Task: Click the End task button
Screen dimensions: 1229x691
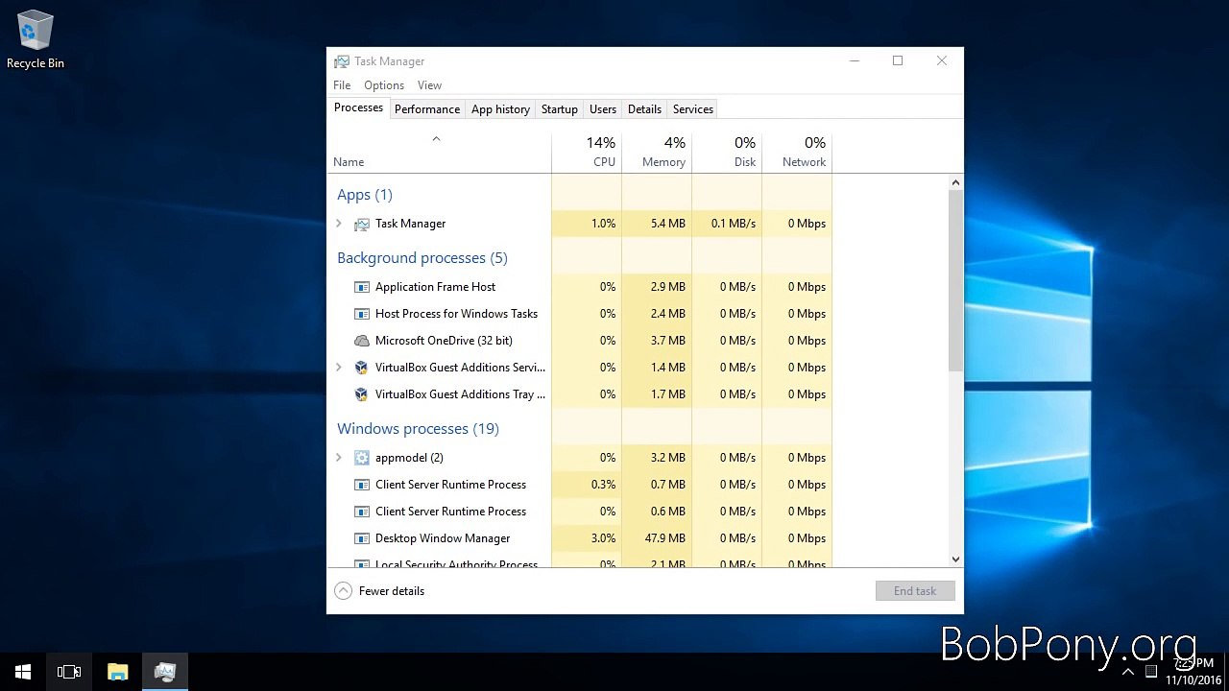Action: (x=915, y=591)
